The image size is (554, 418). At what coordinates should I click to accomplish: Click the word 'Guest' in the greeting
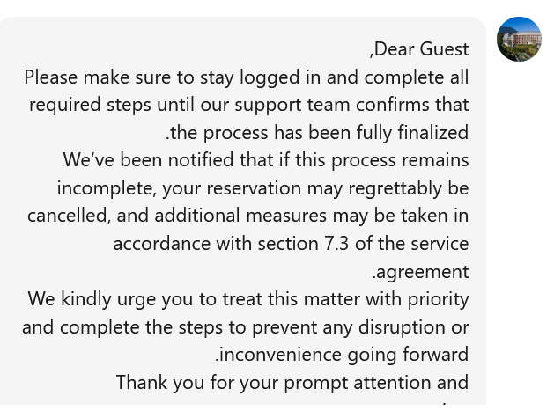(445, 49)
